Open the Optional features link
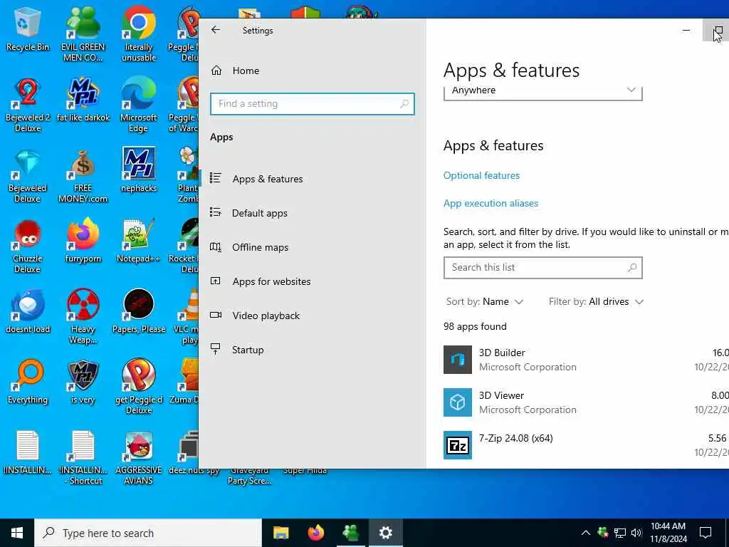 click(481, 175)
